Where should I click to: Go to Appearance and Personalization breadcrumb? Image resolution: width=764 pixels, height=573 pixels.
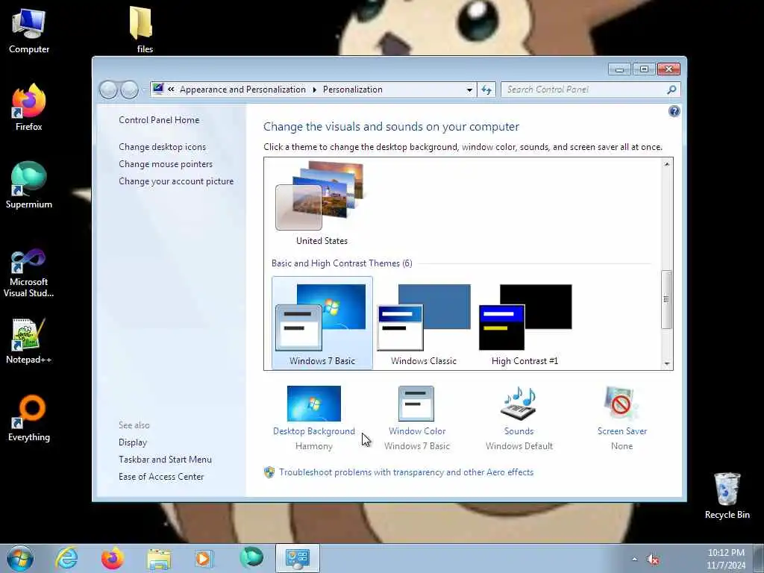coord(242,90)
